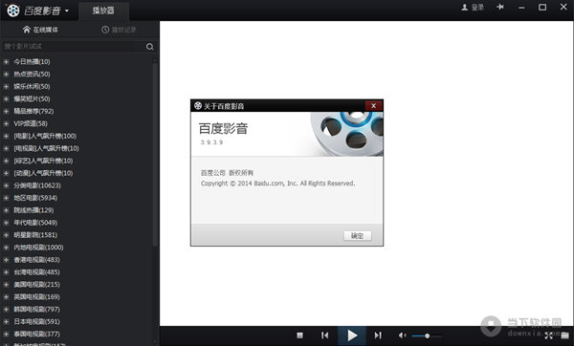Skip to the next video

(378, 335)
